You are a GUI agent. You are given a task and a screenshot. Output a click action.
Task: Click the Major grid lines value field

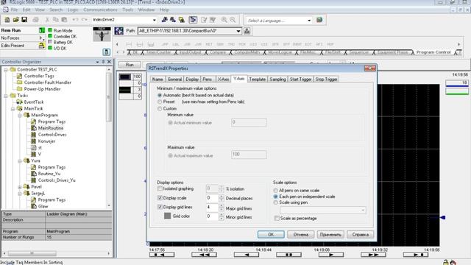coord(212,208)
